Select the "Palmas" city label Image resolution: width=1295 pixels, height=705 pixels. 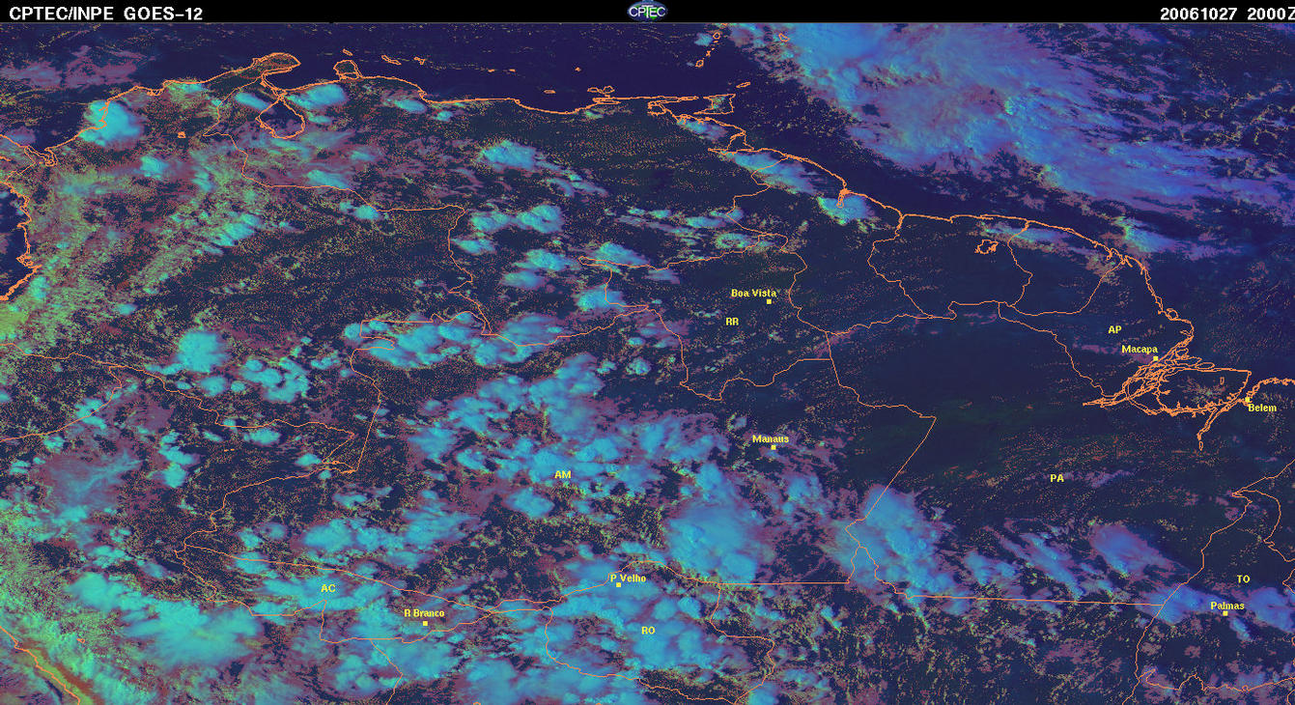point(1227,606)
